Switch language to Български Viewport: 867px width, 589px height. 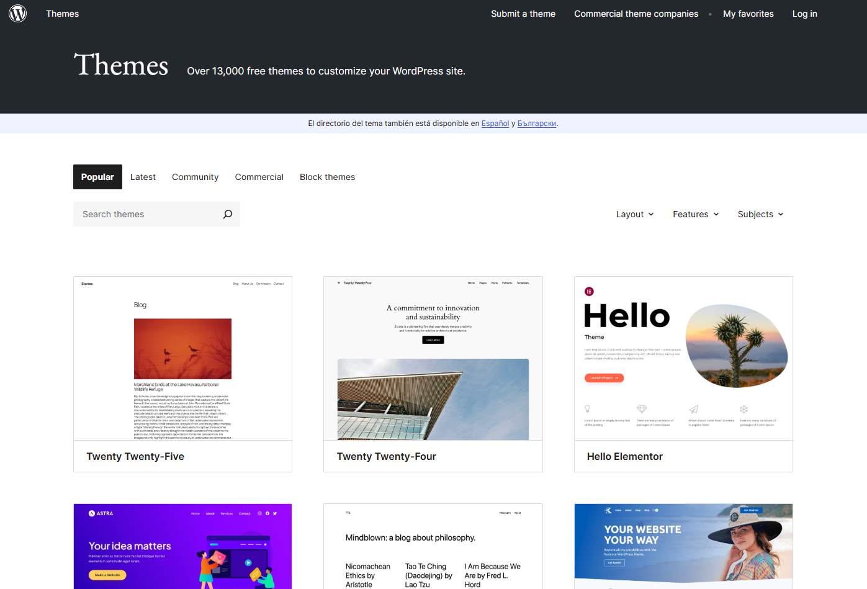(x=537, y=124)
